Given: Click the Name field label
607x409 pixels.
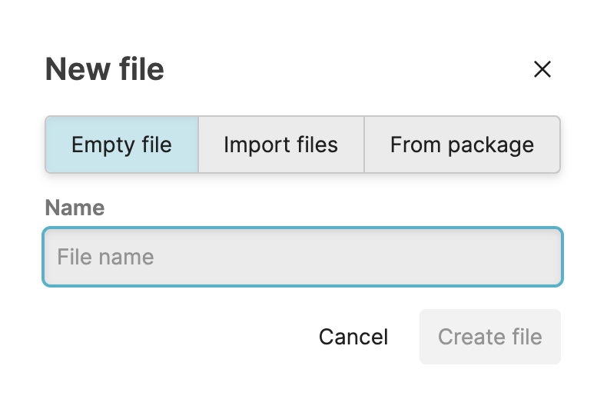Looking at the screenshot, I should pos(75,208).
